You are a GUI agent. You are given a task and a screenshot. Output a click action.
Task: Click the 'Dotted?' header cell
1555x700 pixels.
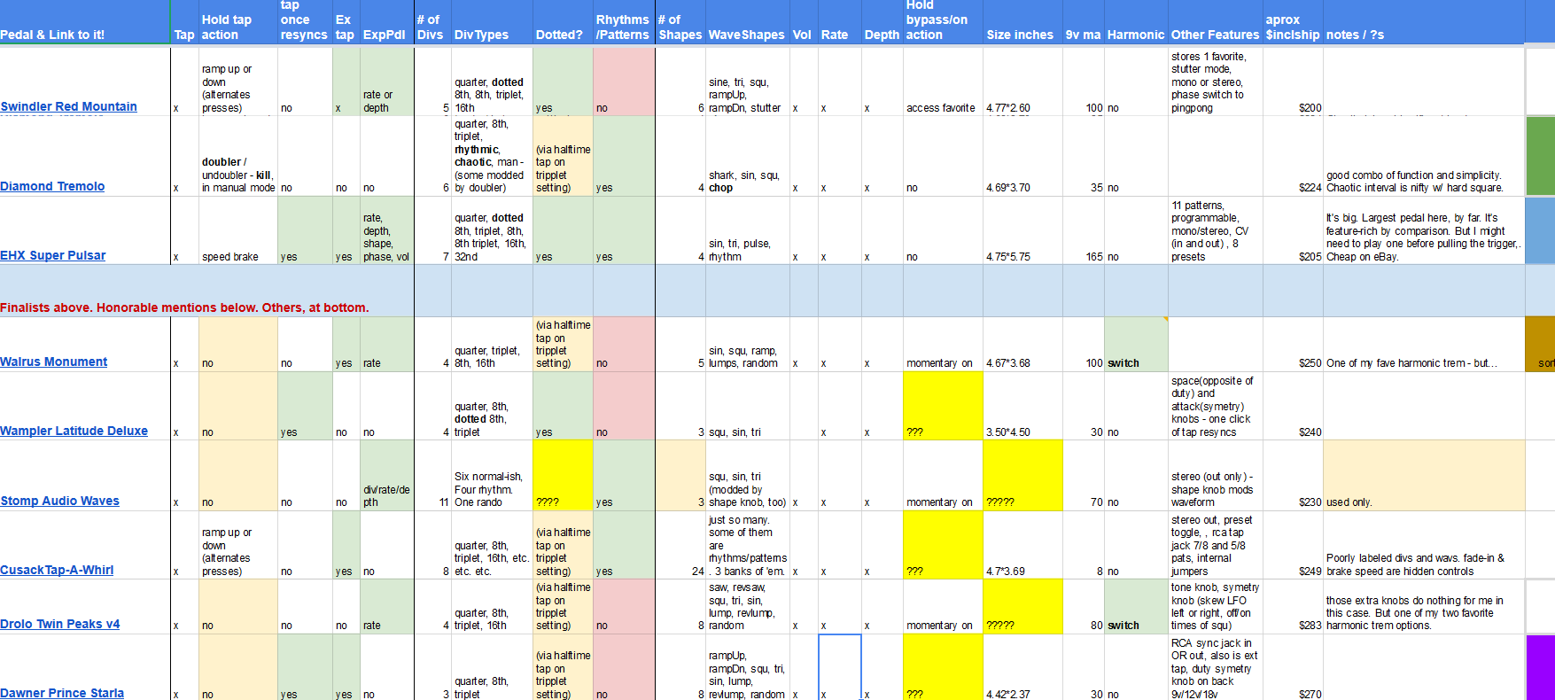tap(563, 22)
